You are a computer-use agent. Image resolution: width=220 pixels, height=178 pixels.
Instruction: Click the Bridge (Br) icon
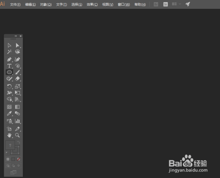(x=156, y=4)
